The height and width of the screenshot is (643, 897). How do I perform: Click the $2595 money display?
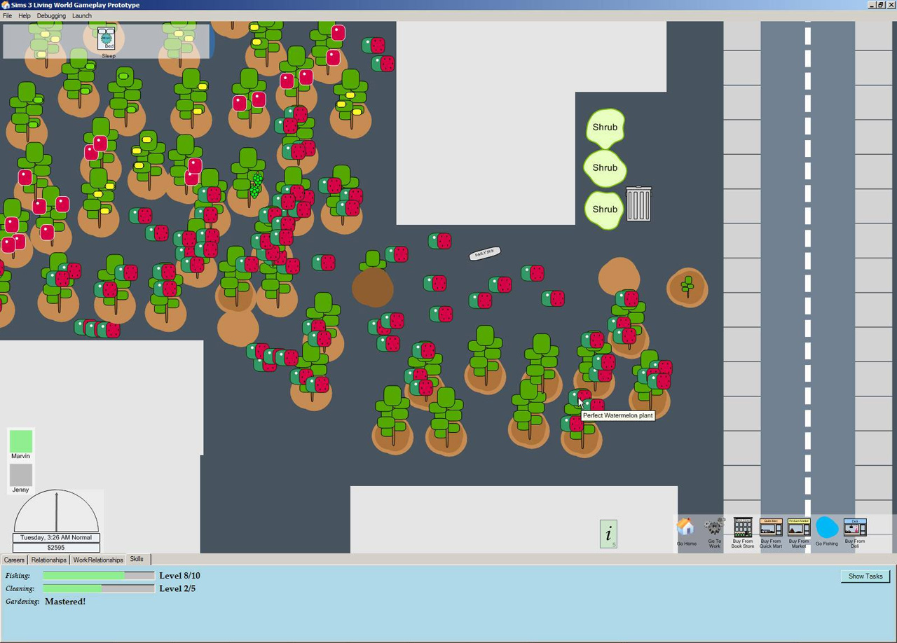point(56,548)
